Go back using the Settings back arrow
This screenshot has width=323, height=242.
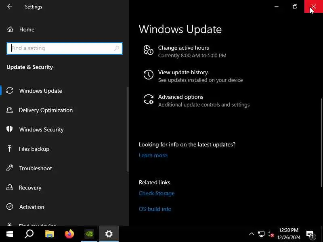[x=9, y=6]
